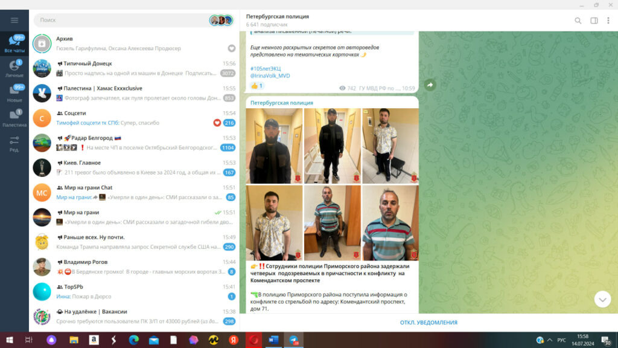Switch РУС keyboard language indicator
This screenshot has width=618, height=348.
(x=562, y=340)
